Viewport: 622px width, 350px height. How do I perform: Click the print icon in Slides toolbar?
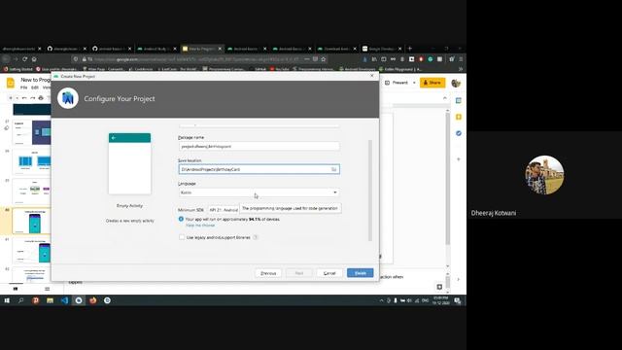41,97
